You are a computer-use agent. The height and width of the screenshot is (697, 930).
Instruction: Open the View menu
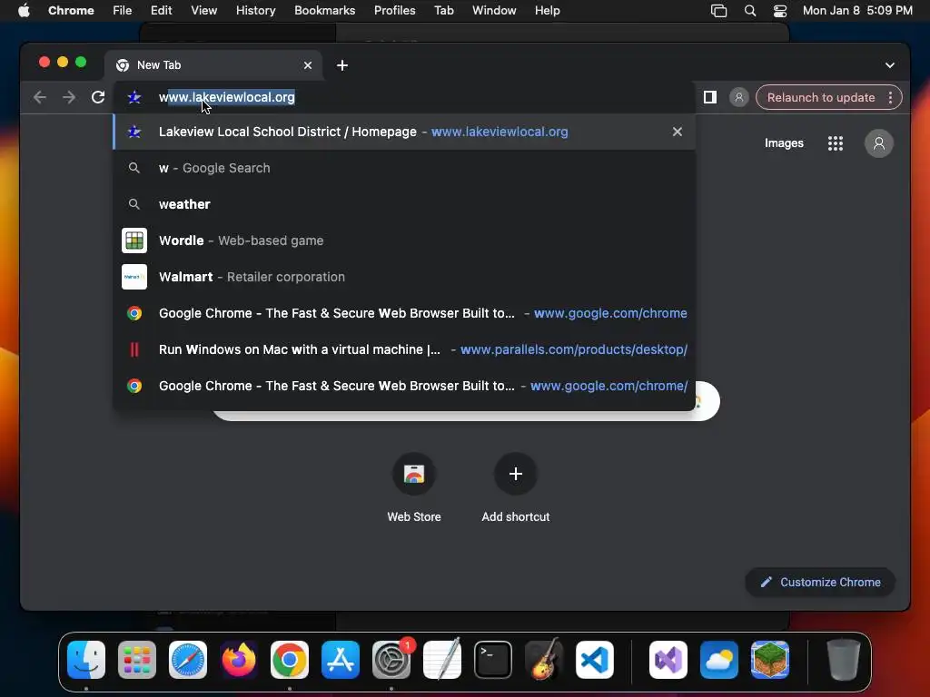point(204,11)
